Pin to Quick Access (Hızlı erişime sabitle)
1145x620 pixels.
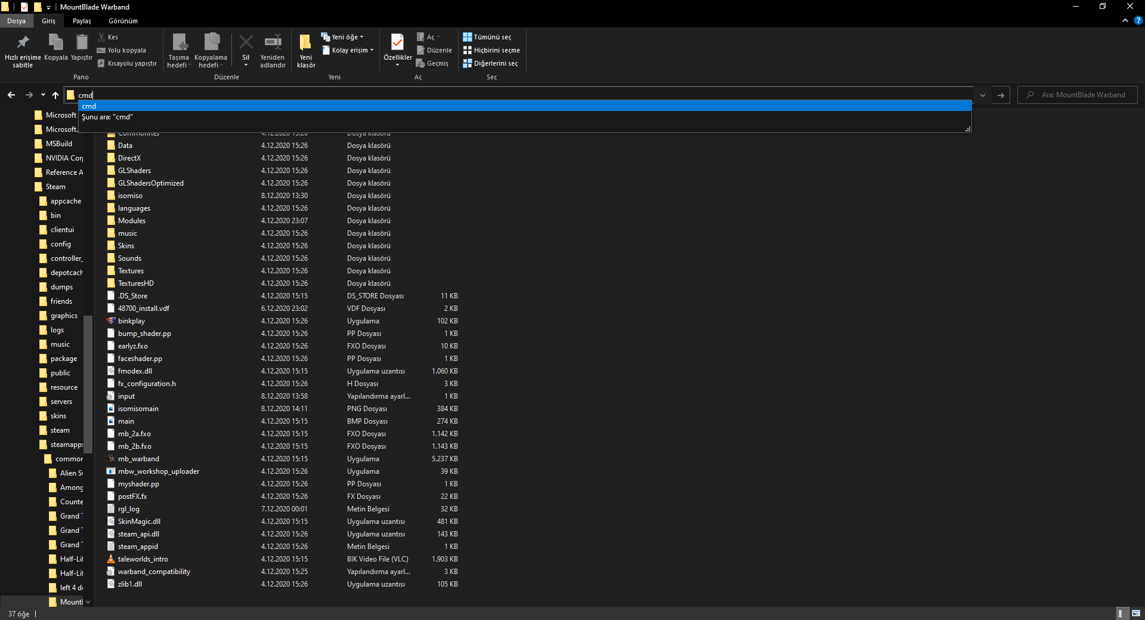[23, 51]
